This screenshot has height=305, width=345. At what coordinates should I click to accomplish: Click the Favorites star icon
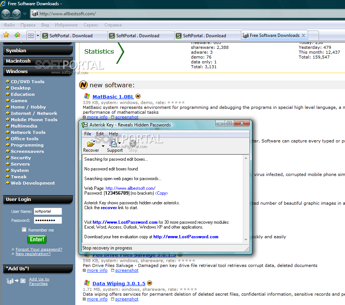(x=6, y=35)
